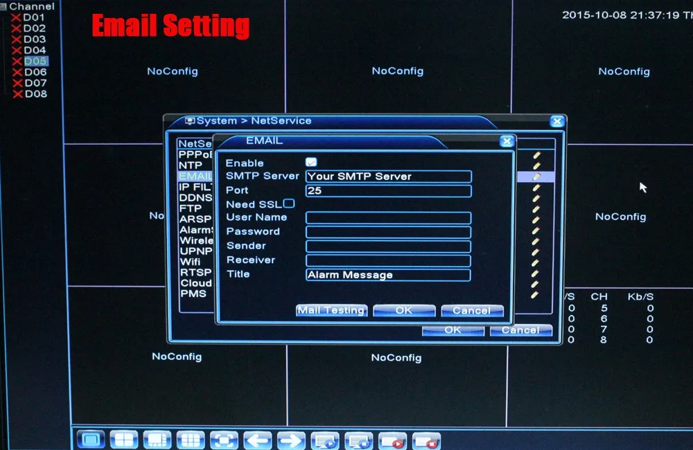Image resolution: width=693 pixels, height=450 pixels.
Task: Click the Port field showing 25
Action: pyautogui.click(x=389, y=191)
